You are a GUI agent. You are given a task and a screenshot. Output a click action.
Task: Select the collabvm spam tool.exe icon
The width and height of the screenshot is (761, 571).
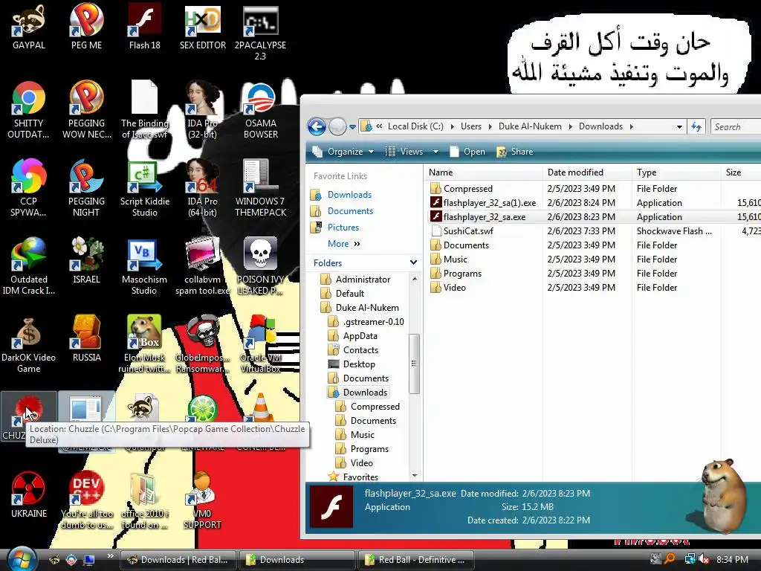click(x=202, y=267)
